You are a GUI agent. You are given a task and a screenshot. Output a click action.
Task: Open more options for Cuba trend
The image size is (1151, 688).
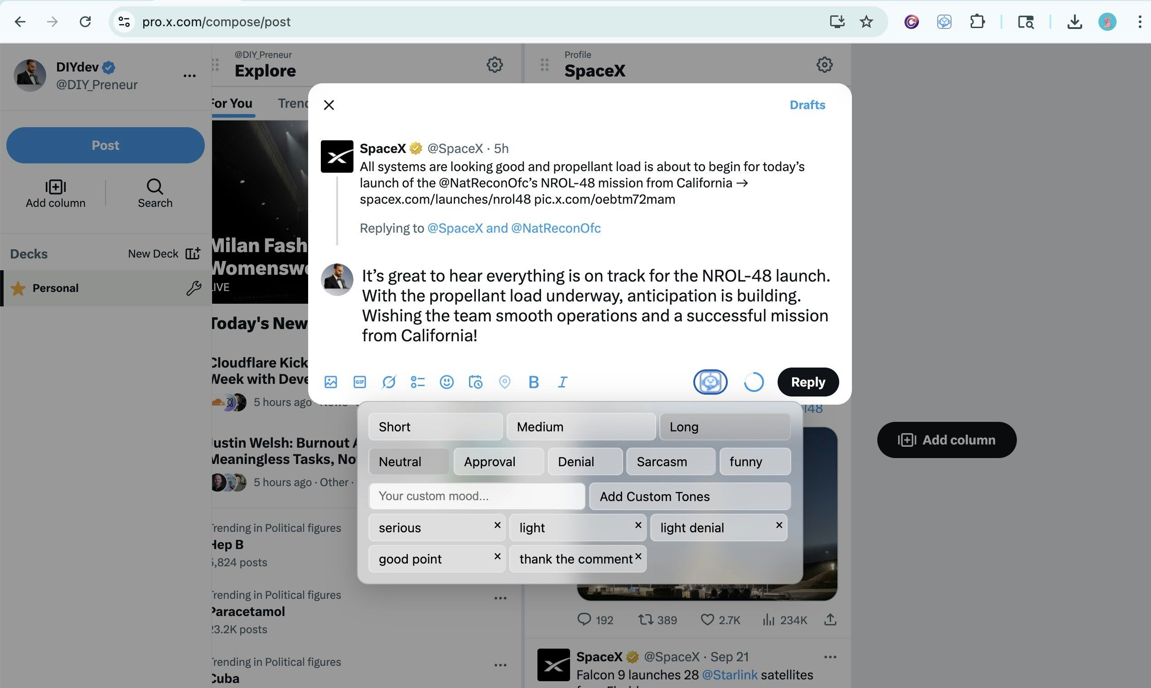click(x=500, y=665)
